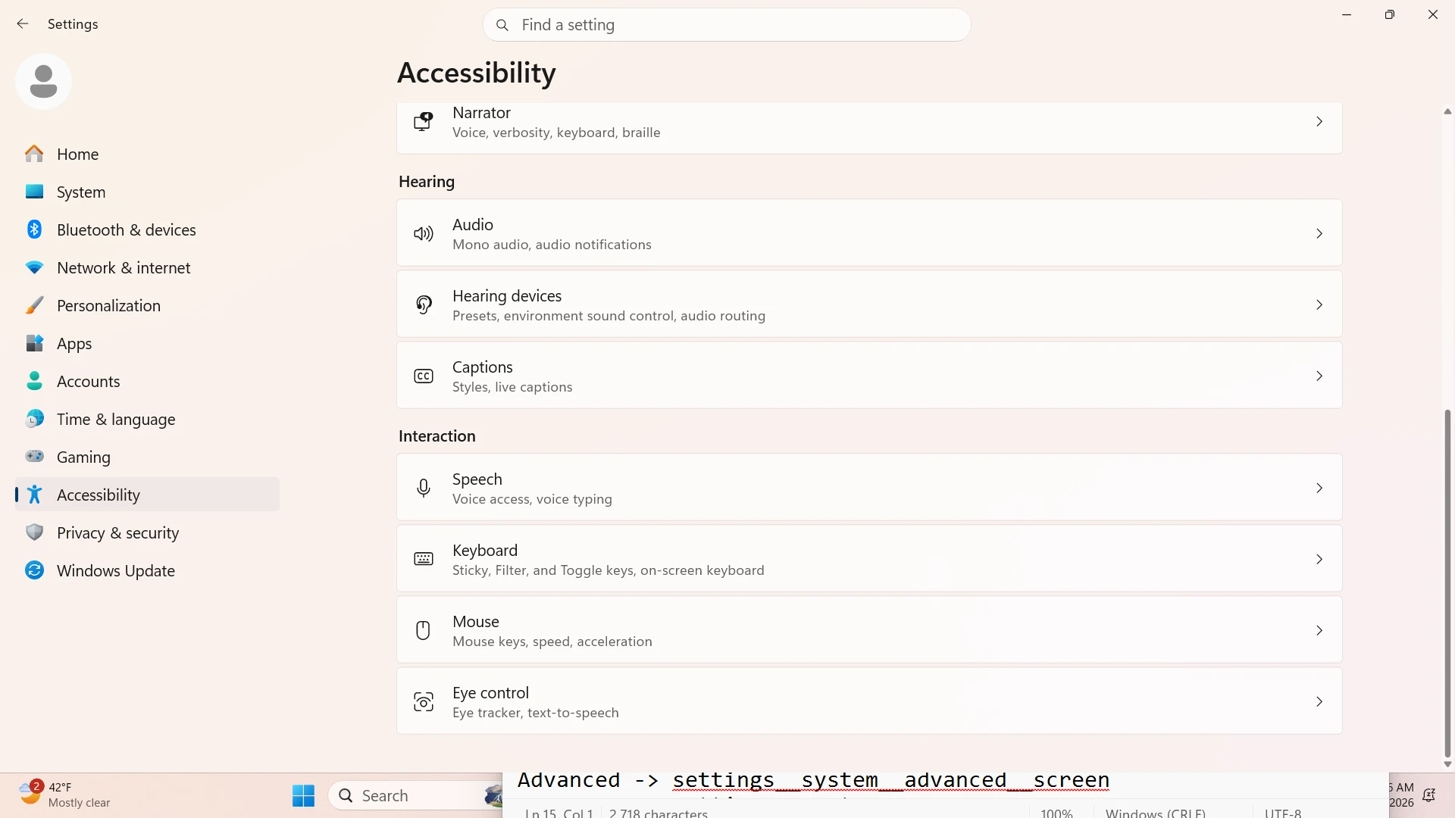
Task: Expand the Narrator row chevron
Action: (1319, 121)
